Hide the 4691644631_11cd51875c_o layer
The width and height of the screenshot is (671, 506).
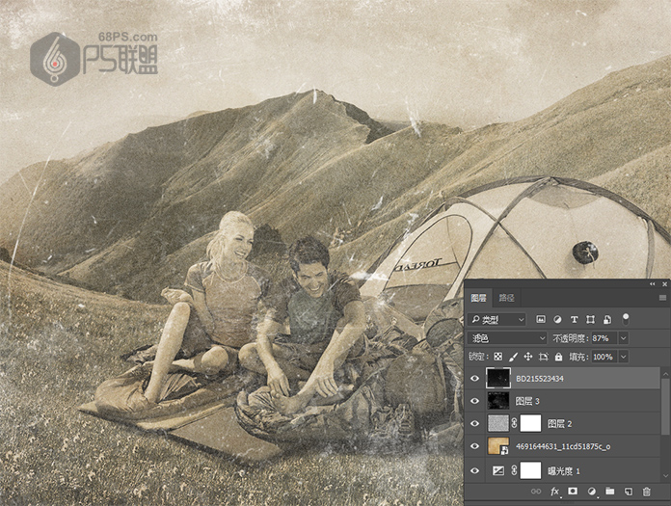tap(475, 446)
